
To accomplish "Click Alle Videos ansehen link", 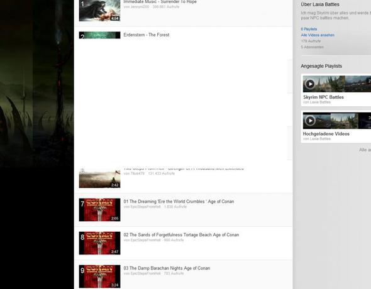I will (318, 35).
